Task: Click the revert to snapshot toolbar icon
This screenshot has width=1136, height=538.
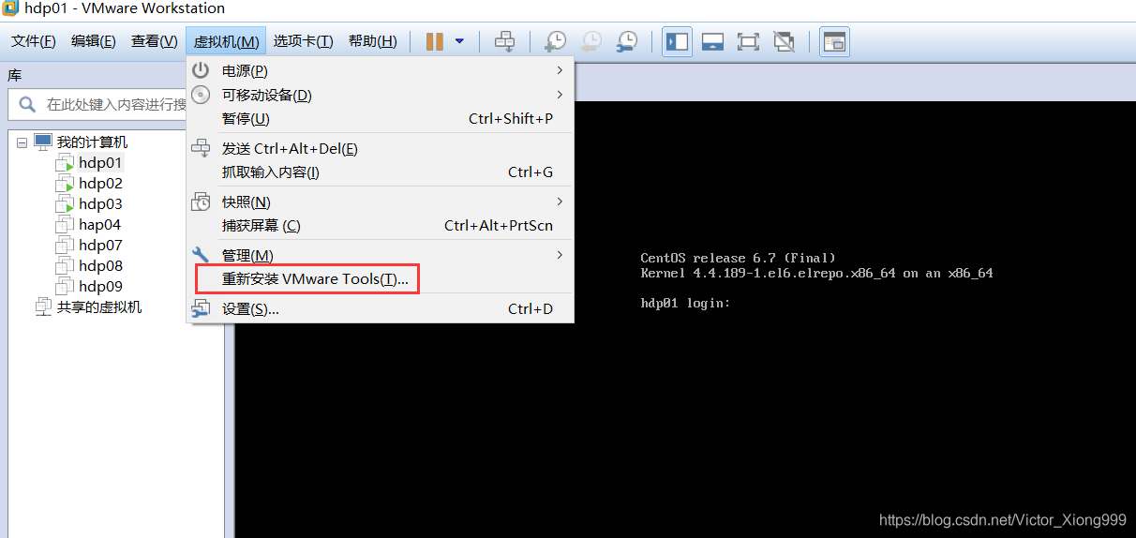Action: click(591, 41)
